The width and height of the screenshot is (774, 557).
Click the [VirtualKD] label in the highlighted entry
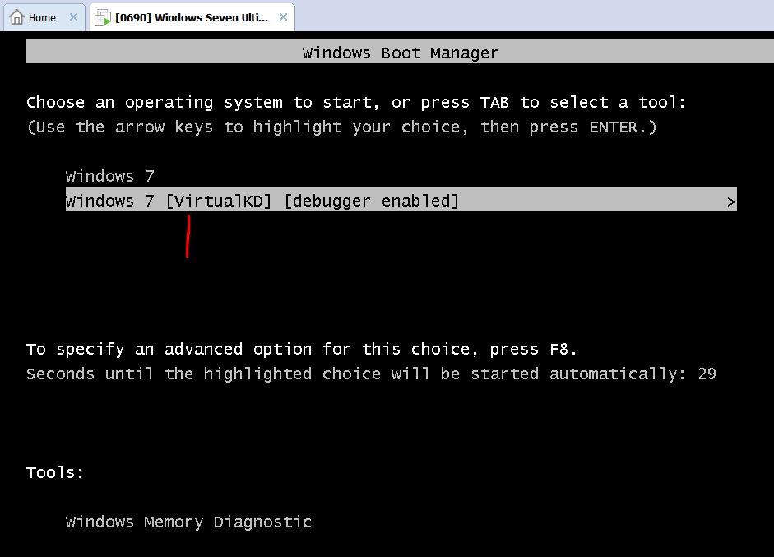(219, 201)
